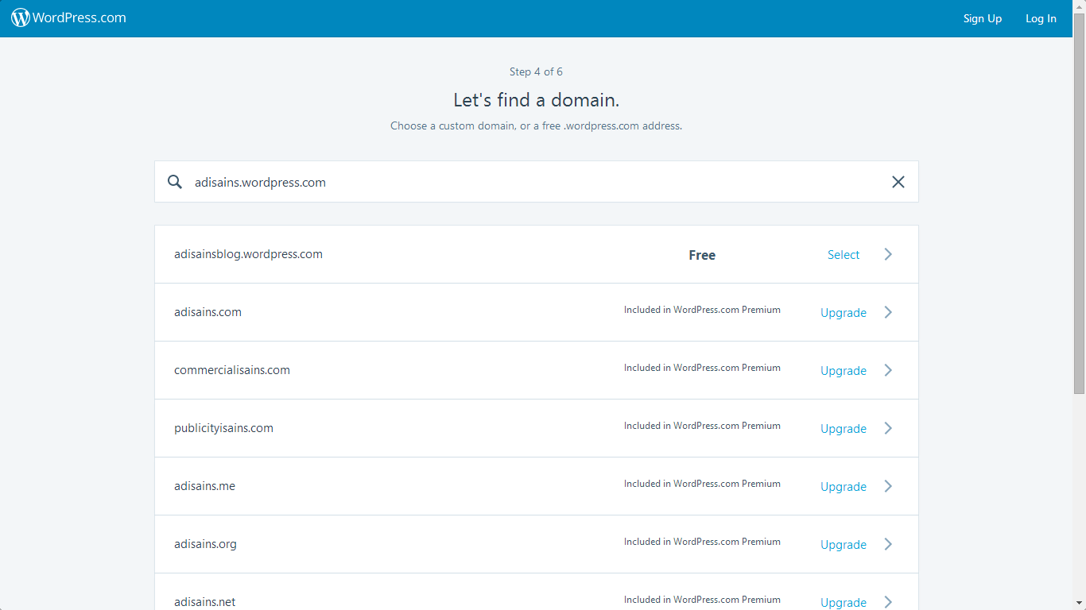Open chevron for adisains.me row
The width and height of the screenshot is (1086, 610).
(888, 486)
